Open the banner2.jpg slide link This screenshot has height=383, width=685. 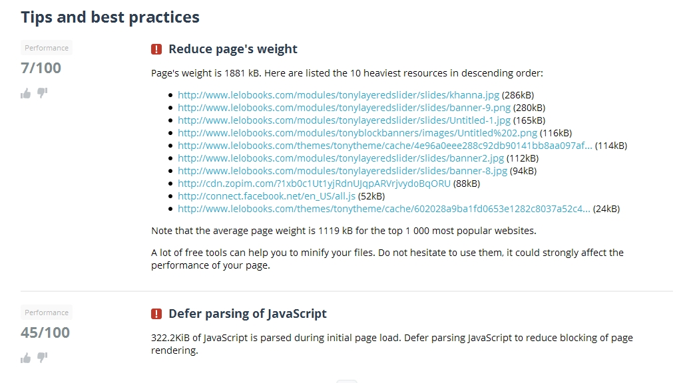pyautogui.click(x=341, y=158)
